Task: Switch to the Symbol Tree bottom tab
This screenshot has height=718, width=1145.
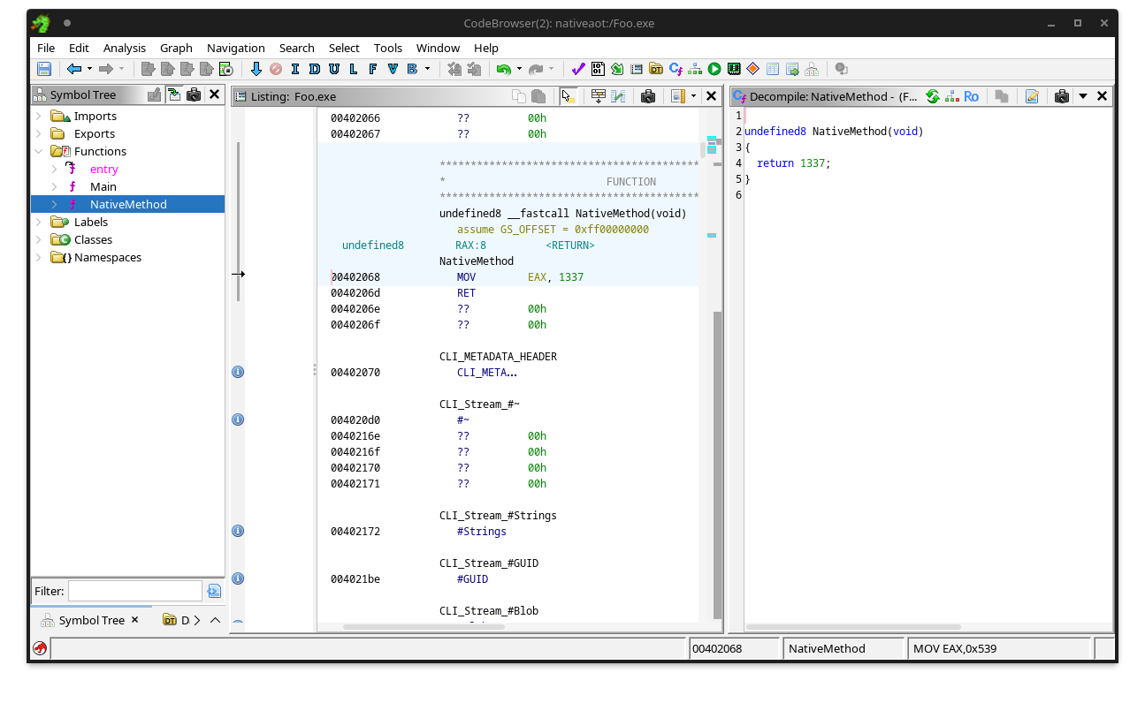Action: pyautogui.click(x=91, y=620)
